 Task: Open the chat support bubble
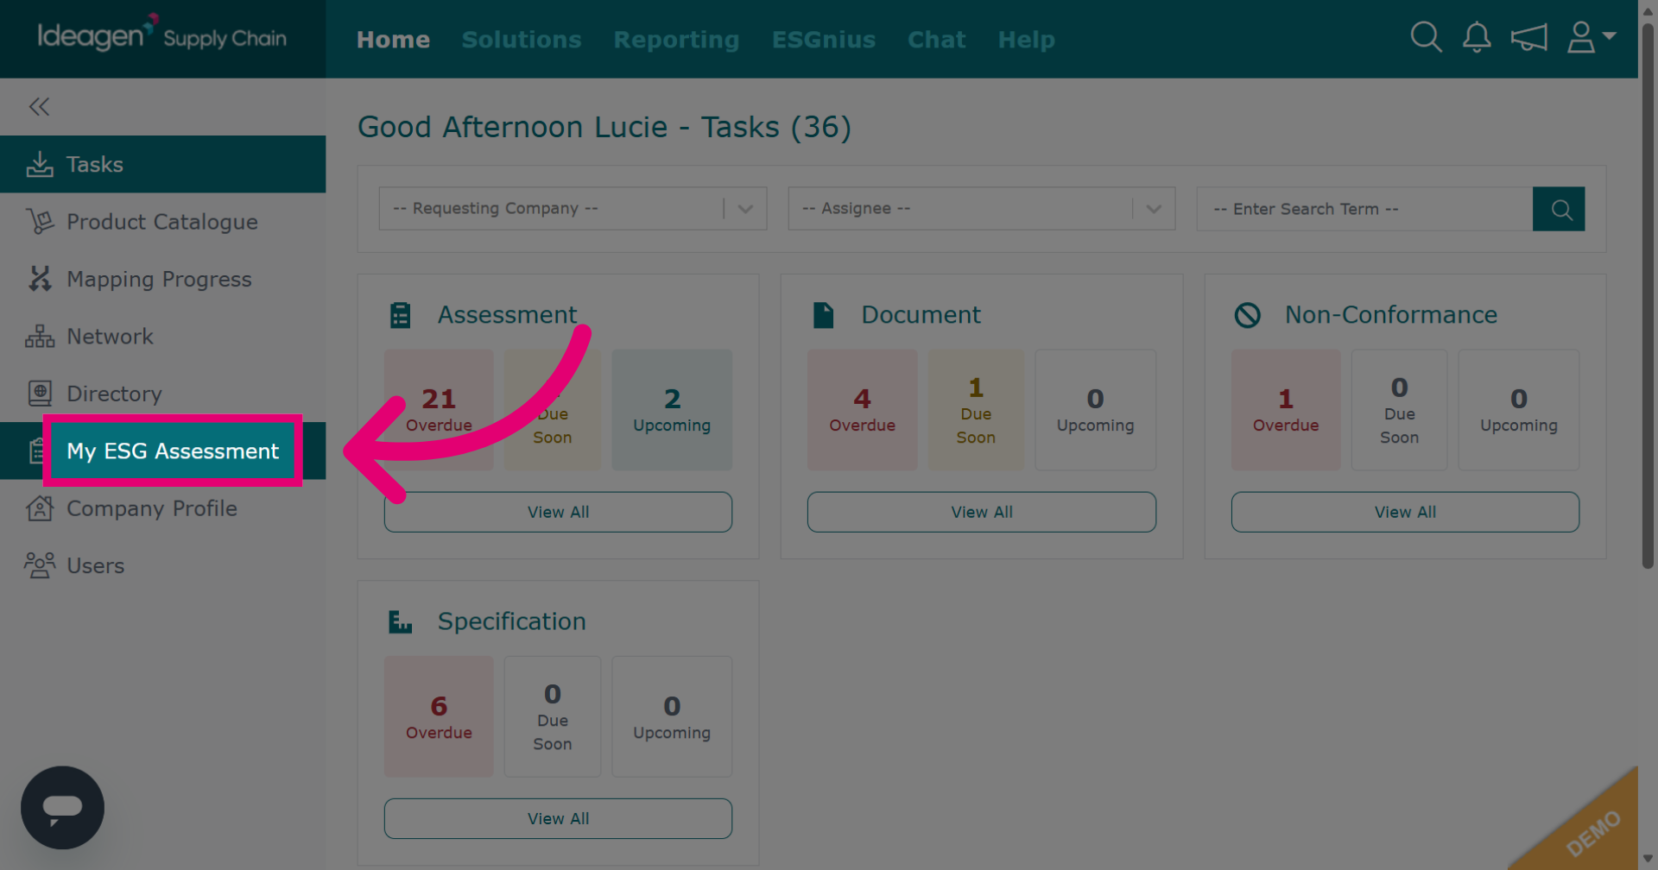point(62,808)
